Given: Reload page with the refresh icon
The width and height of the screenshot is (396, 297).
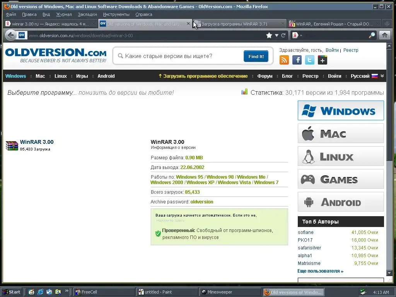Looking at the screenshot, I should click(x=283, y=35).
